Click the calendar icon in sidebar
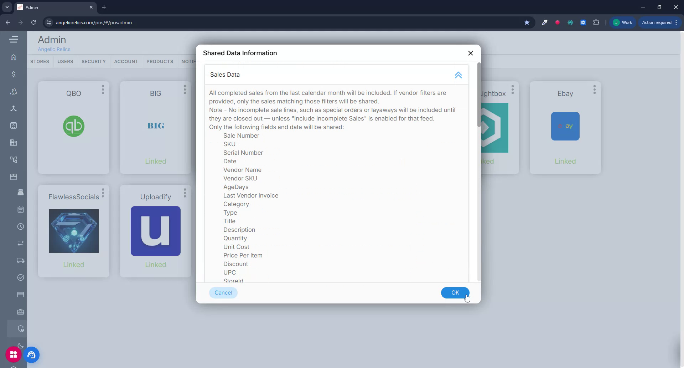 [x=21, y=209]
